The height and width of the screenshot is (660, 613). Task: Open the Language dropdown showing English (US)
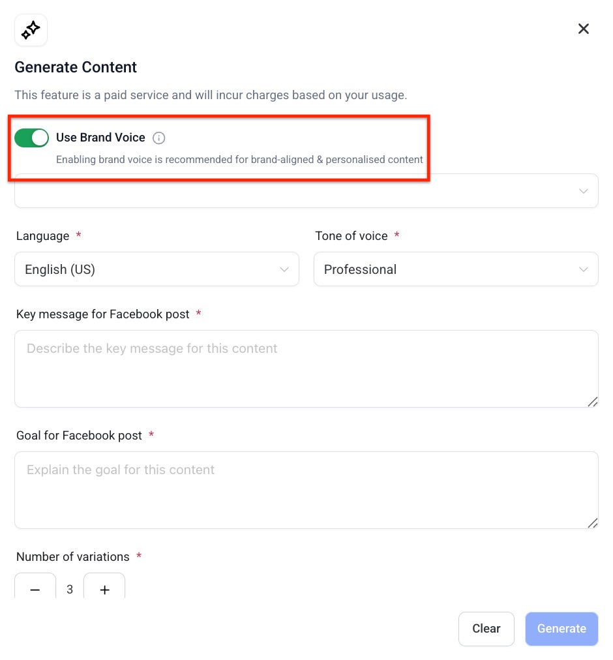(157, 269)
